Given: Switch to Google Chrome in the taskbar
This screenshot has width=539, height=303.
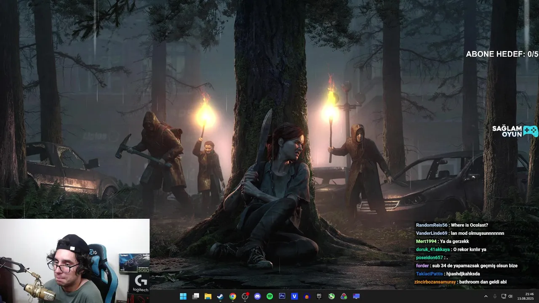Looking at the screenshot, I should pyautogui.click(x=232, y=296).
